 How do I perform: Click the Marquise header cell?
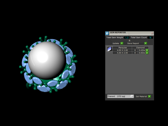point(122,48)
